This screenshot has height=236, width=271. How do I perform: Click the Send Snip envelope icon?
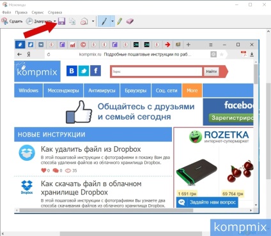pos(84,21)
